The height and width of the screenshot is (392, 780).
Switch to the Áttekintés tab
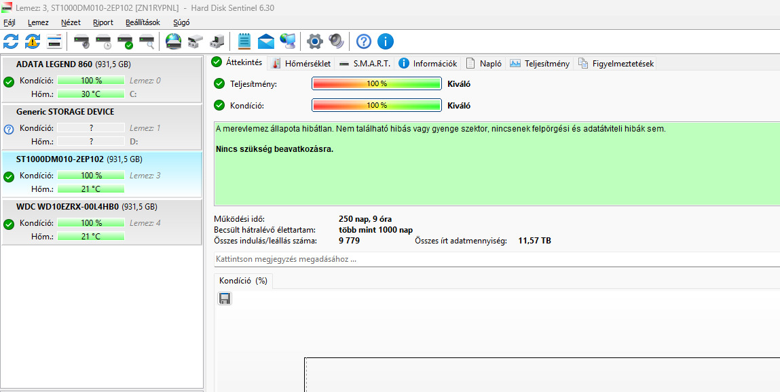tap(238, 62)
